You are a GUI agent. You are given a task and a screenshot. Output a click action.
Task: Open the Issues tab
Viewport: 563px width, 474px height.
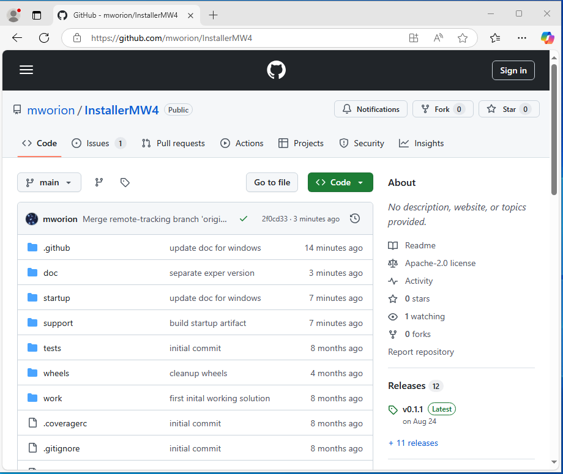coord(99,144)
